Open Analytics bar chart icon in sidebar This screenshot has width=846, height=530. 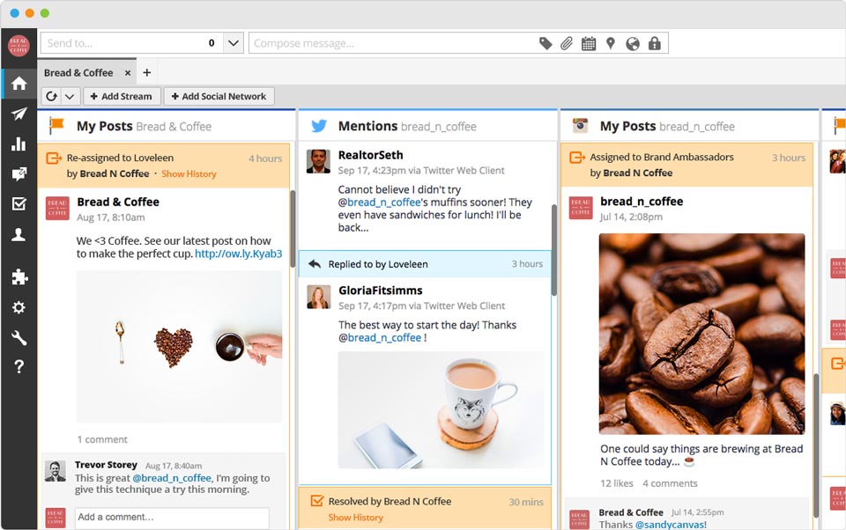coord(19,144)
